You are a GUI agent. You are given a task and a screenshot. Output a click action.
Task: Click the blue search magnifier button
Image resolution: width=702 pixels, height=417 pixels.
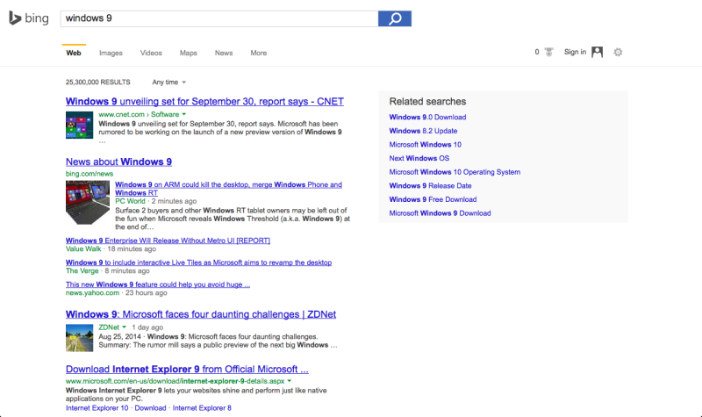click(x=394, y=18)
